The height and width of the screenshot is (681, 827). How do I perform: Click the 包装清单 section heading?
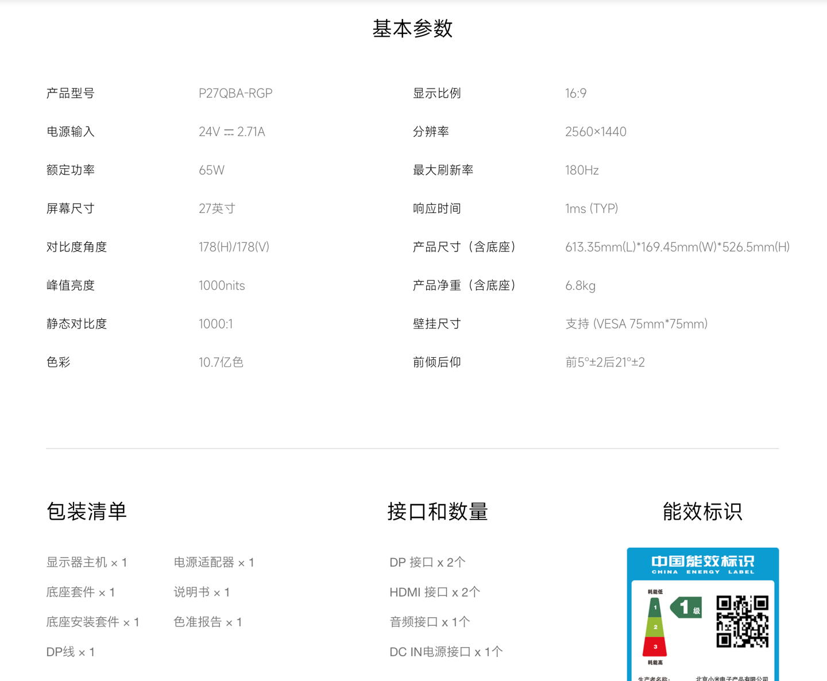point(87,512)
